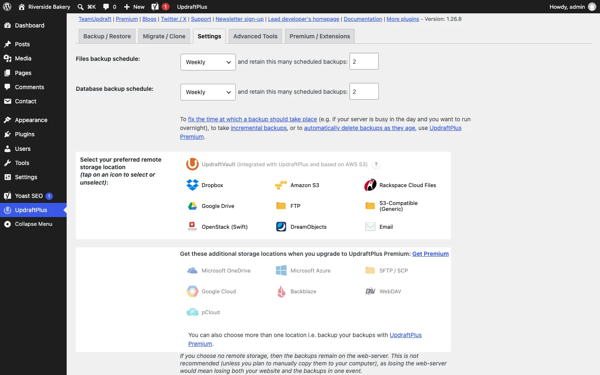
Task: Open UpdraftVault help question mark
Action: click(376, 165)
